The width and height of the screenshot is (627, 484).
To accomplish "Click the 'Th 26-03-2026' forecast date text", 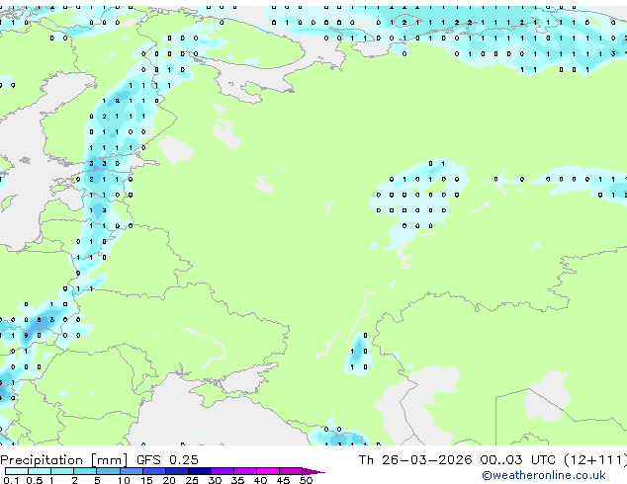I will point(415,460).
